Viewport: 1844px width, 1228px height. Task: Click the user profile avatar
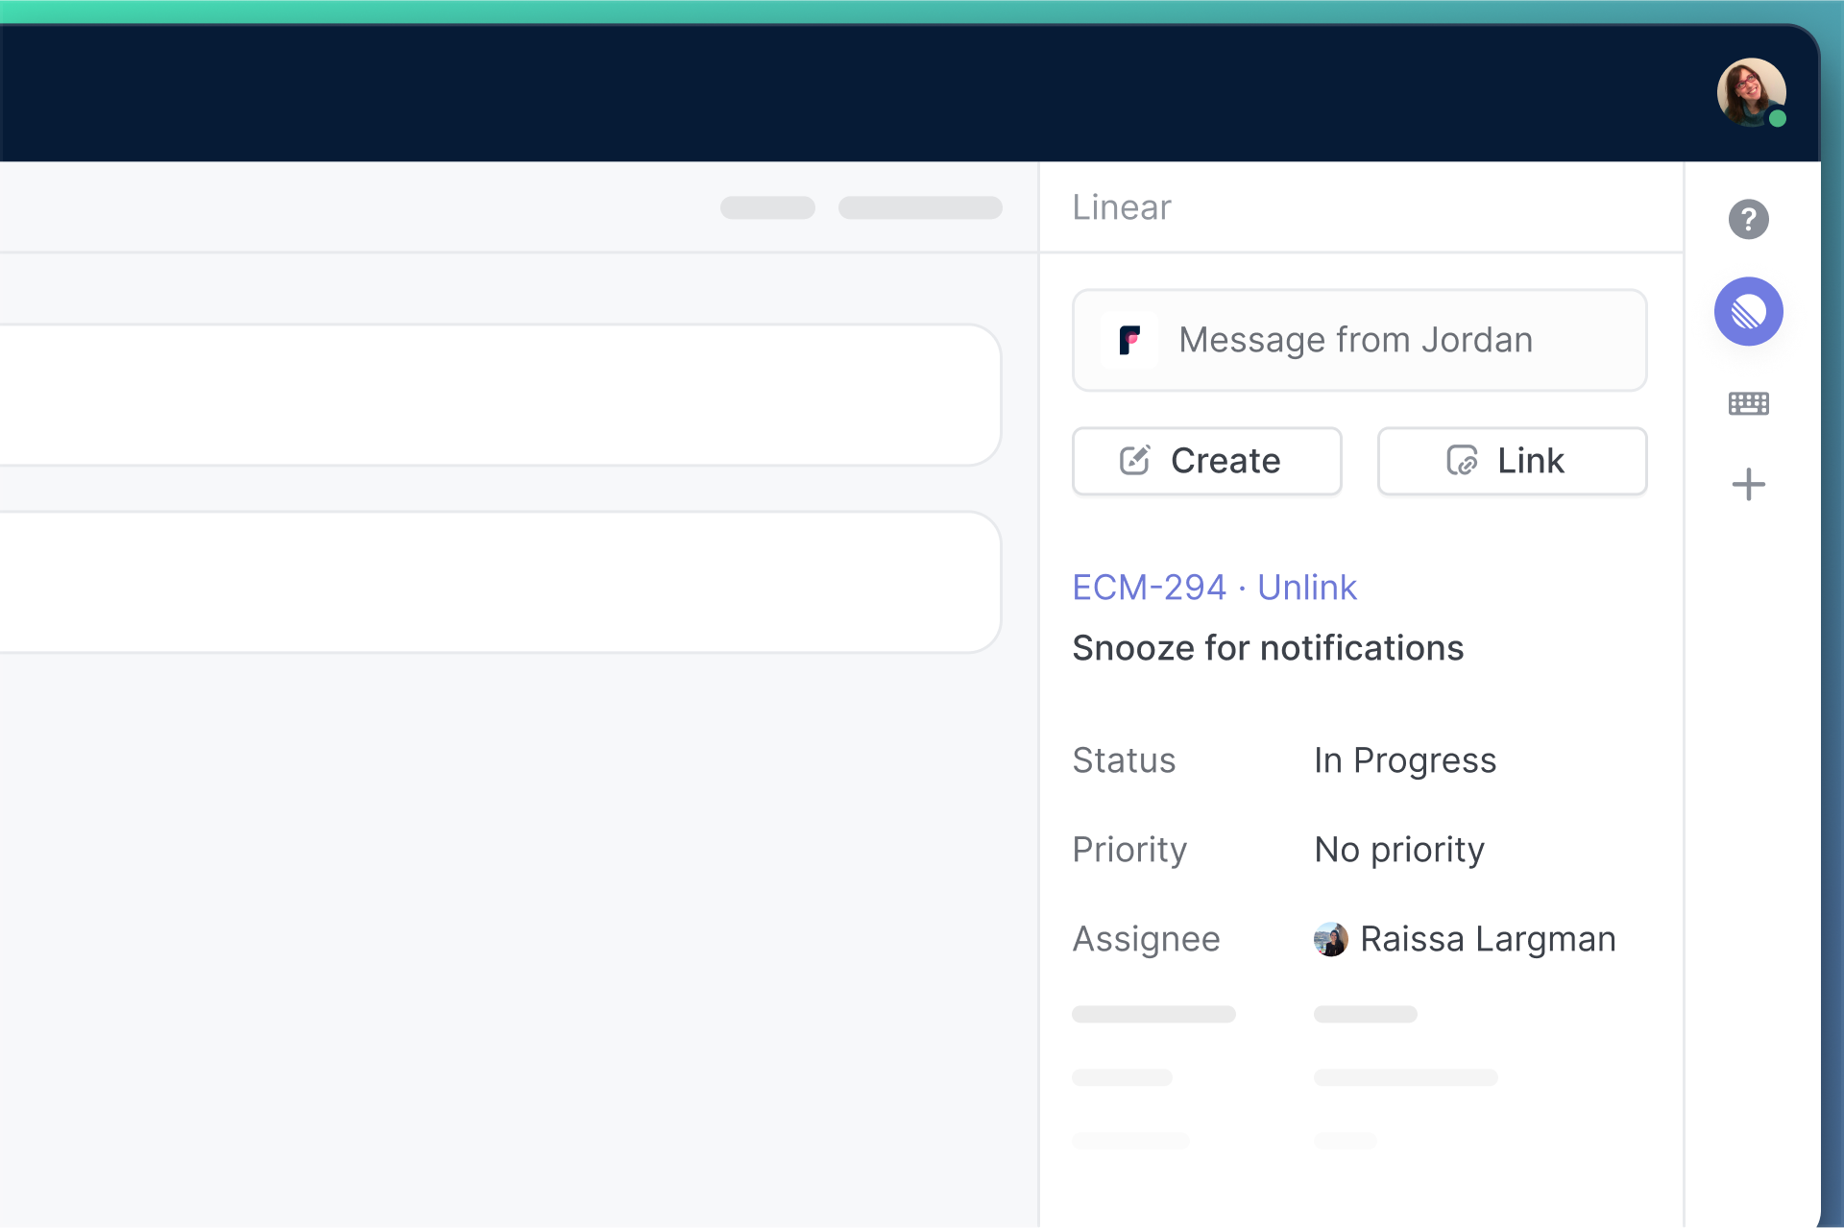pos(1750,91)
